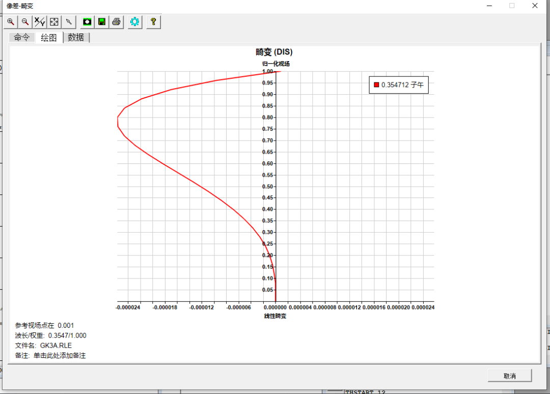Click the camera snapshot icon
The image size is (550, 394).
tap(88, 22)
